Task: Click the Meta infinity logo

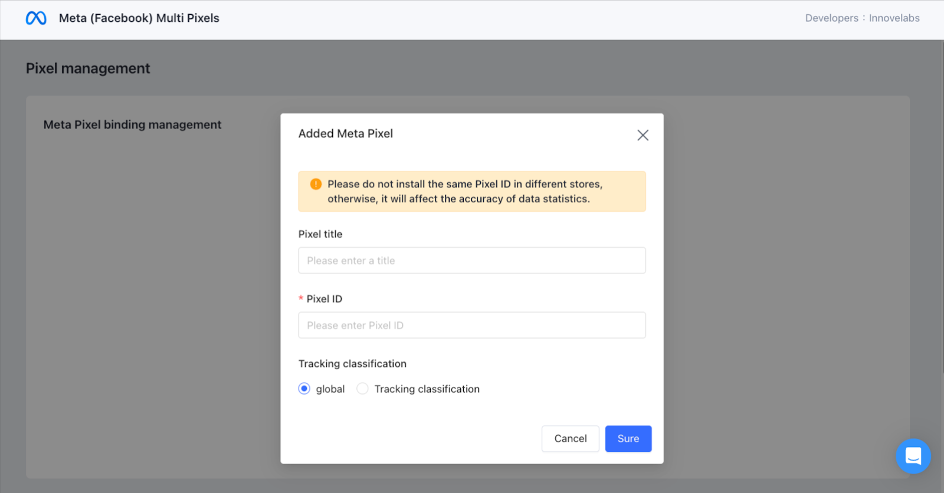Action: (36, 18)
